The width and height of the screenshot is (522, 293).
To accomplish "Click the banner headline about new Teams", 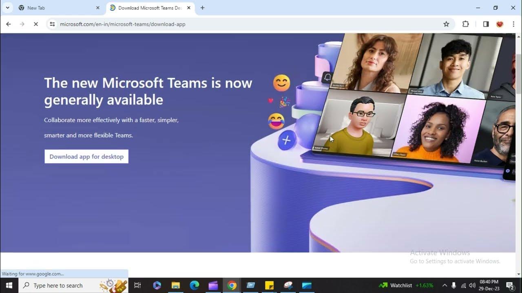I will pos(148,91).
